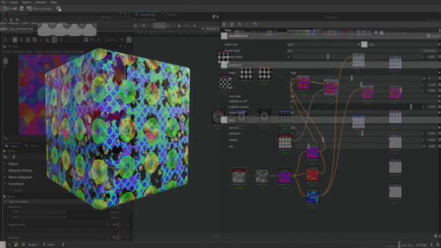The height and width of the screenshot is (248, 441).
Task: Click the gear icon beside Export as bitmap
Action: click(59, 9)
